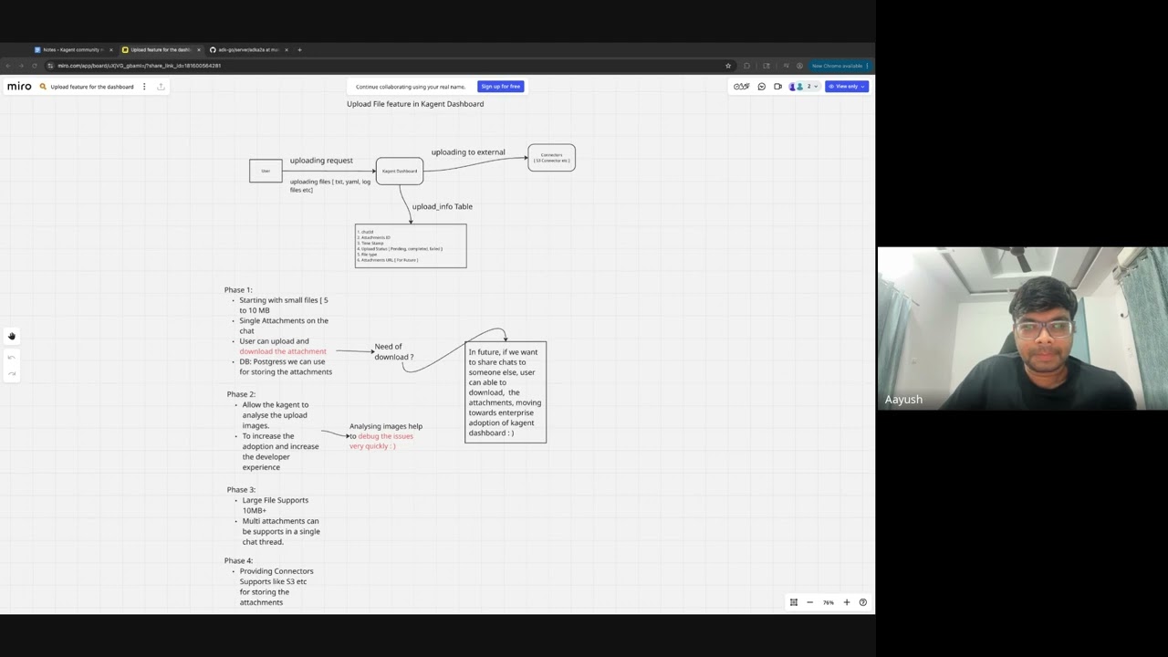The width and height of the screenshot is (1168, 657).
Task: Click the 'Need of download ?' text
Action: tap(393, 351)
